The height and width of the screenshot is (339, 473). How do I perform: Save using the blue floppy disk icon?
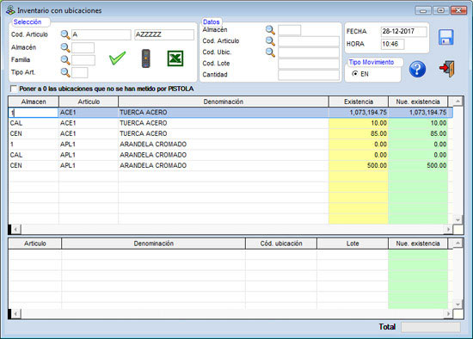(445, 37)
